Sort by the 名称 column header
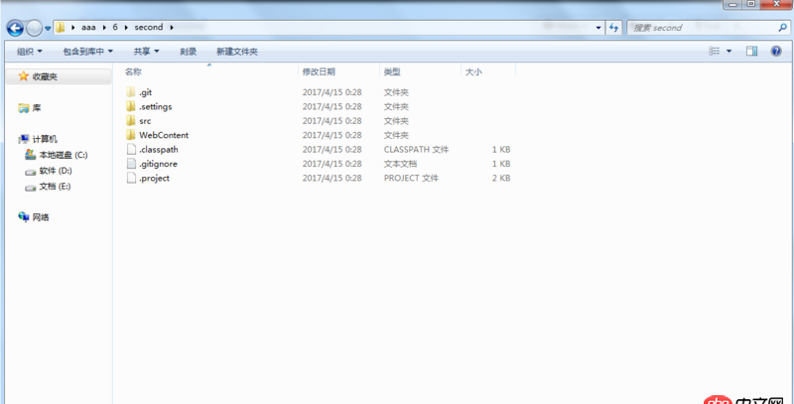 tap(133, 71)
